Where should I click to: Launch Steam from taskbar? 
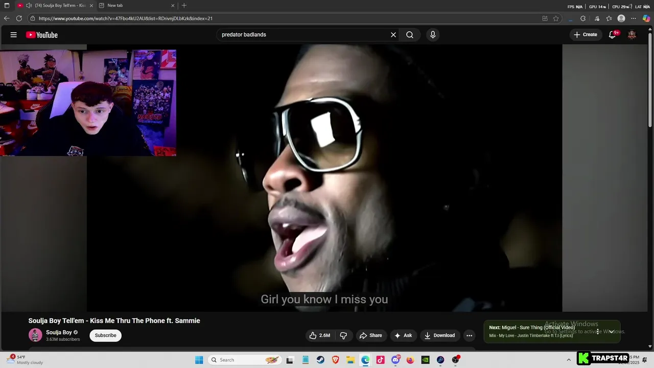tap(320, 360)
